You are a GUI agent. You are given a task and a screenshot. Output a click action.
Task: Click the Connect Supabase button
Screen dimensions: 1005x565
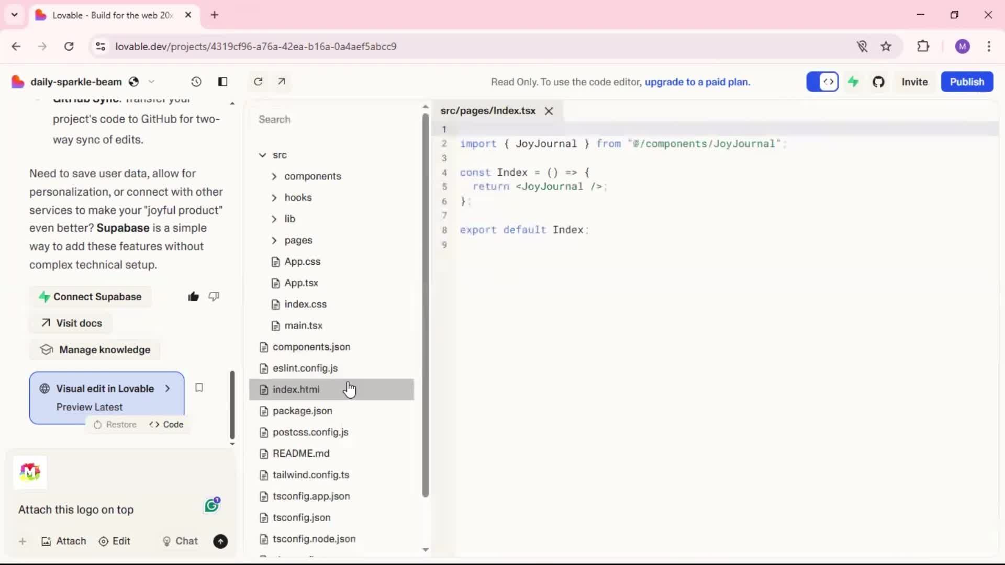pyautogui.click(x=90, y=297)
